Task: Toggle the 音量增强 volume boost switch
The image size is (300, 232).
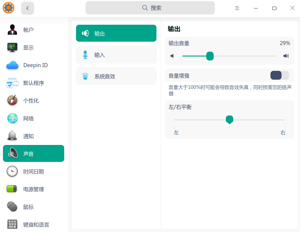Action: coord(280,75)
